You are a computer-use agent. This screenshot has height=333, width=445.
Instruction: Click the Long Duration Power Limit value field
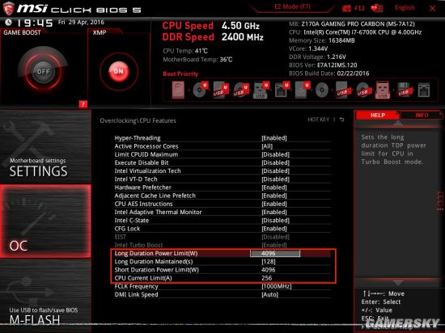coord(275,253)
